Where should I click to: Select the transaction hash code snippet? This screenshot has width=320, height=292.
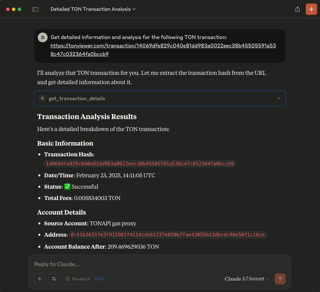[x=140, y=164]
